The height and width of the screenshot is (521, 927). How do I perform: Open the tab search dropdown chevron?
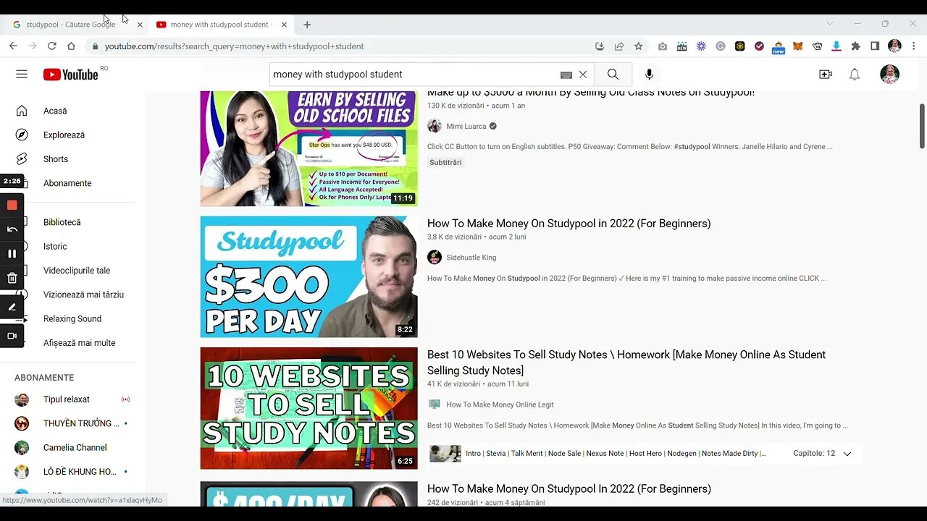pyautogui.click(x=830, y=24)
